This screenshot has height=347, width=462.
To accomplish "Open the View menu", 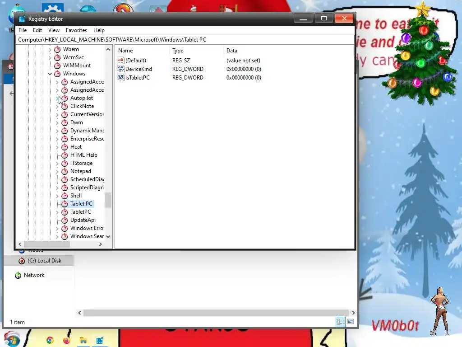I will 54,30.
